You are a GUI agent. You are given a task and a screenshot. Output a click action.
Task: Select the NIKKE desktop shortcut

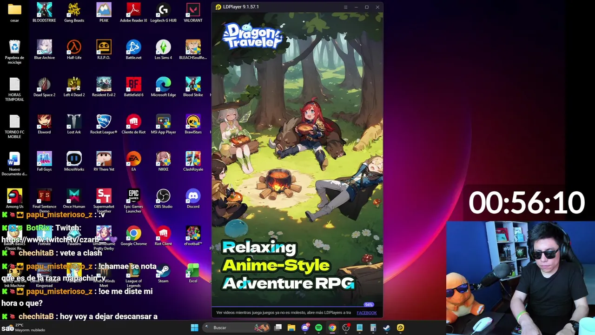[x=163, y=161]
